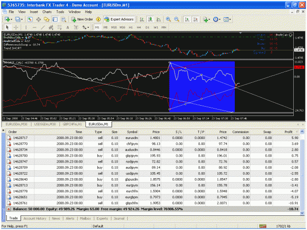Click the terminal scrollbar down arrow
The height and width of the screenshot is (230, 307).
[x=302, y=213]
